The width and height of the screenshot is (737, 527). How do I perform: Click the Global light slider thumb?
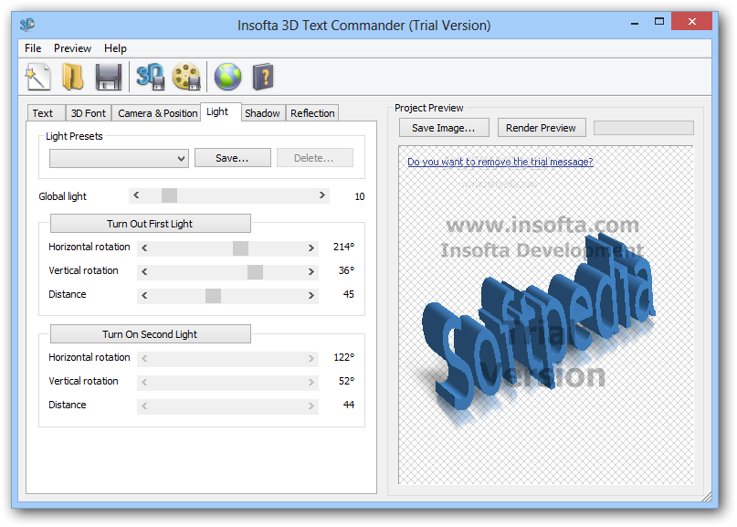[169, 195]
